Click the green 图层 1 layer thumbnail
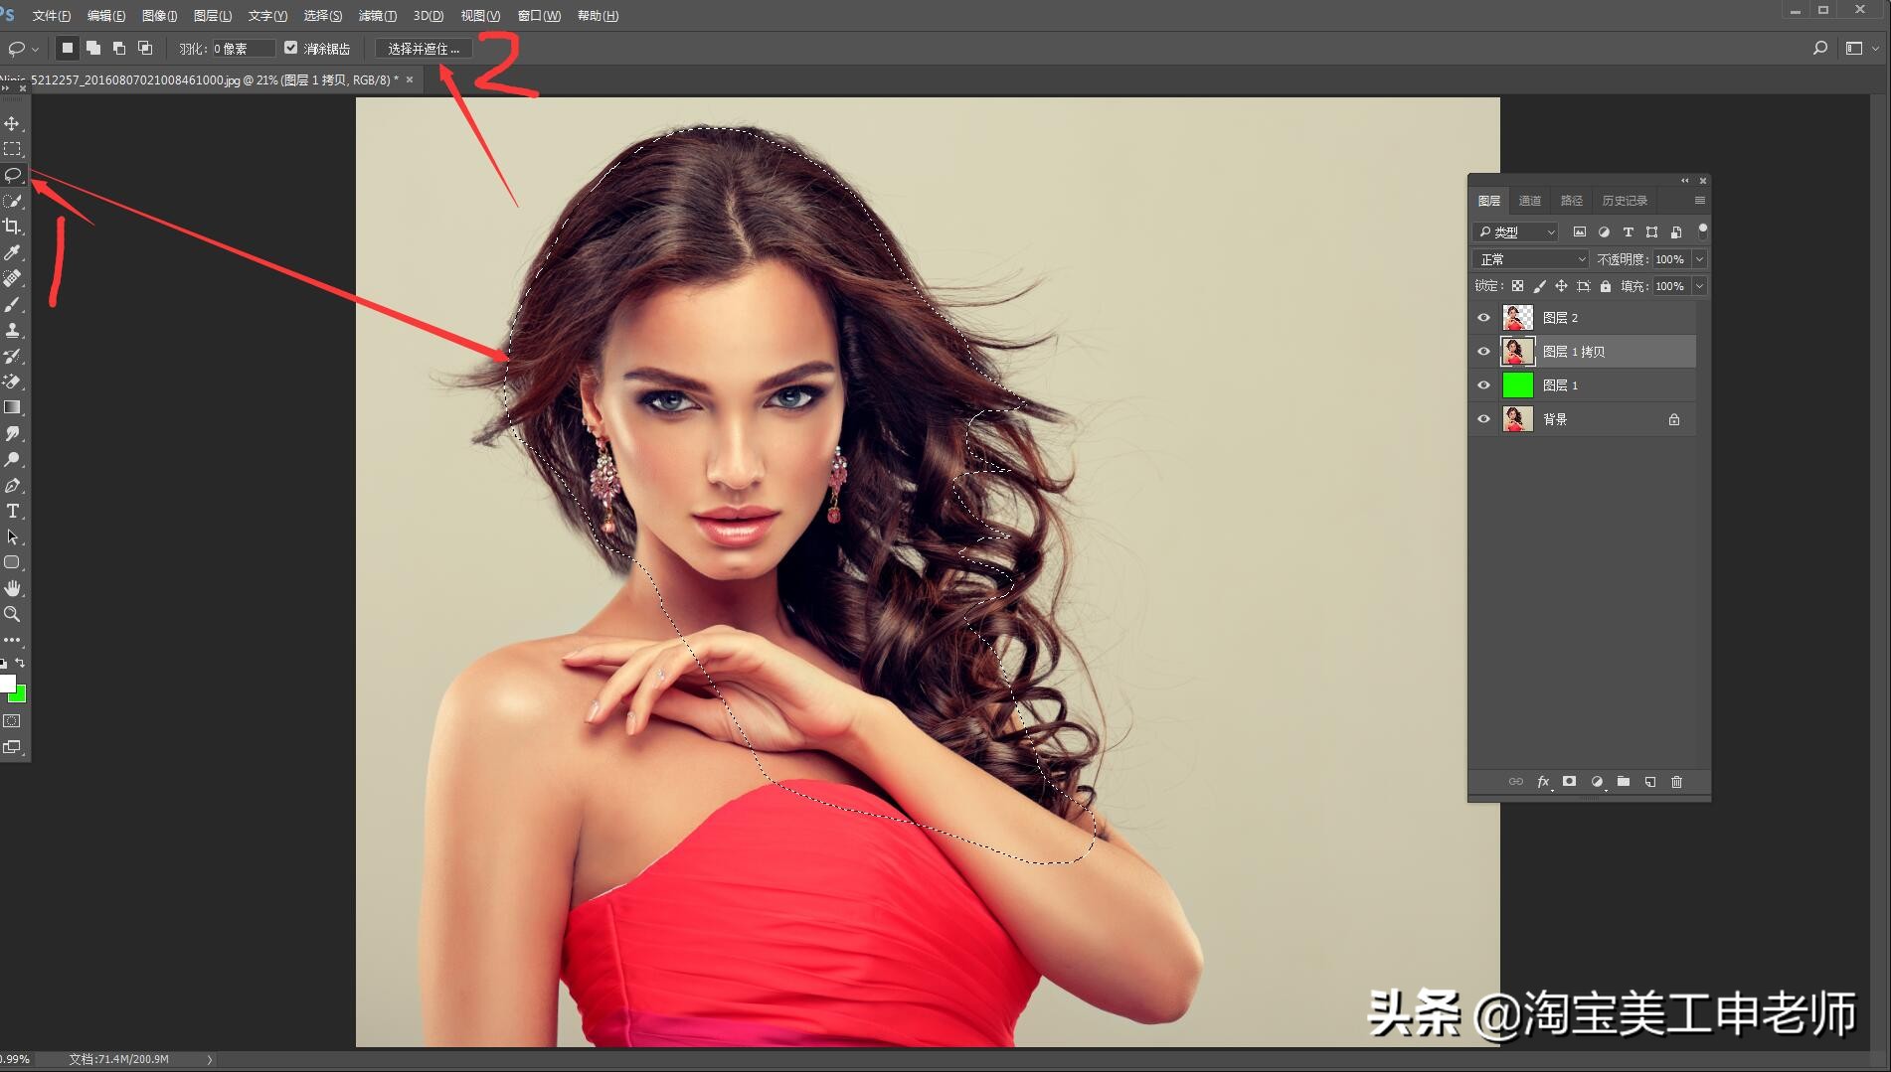 pos(1517,385)
